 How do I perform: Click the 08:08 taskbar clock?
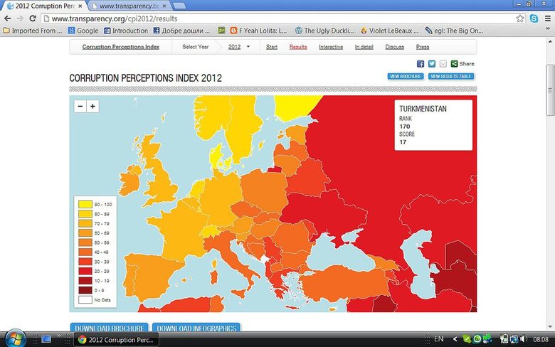tap(541, 339)
